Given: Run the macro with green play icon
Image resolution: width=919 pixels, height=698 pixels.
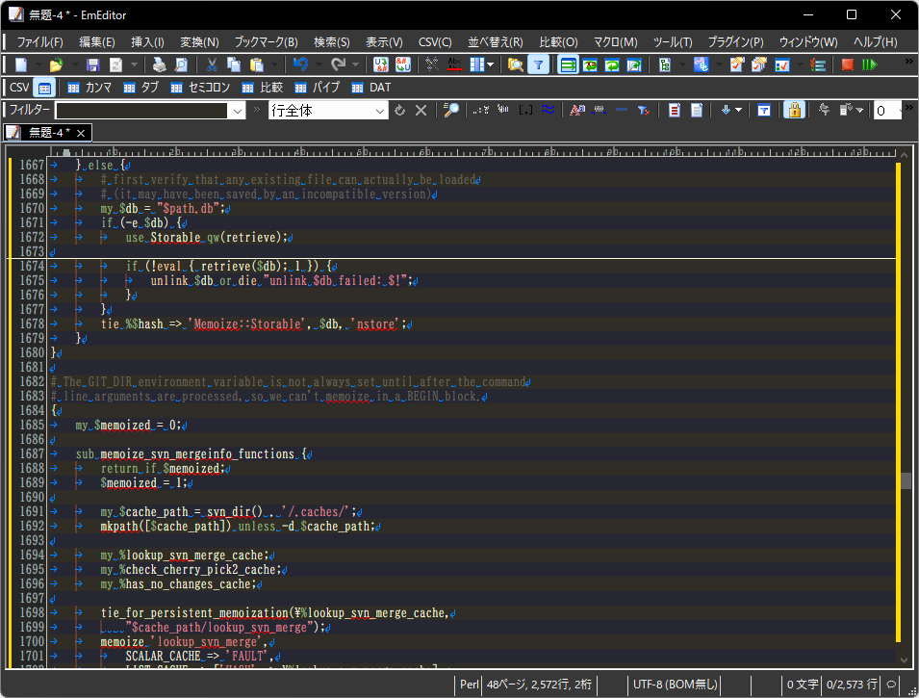Looking at the screenshot, I should point(869,65).
